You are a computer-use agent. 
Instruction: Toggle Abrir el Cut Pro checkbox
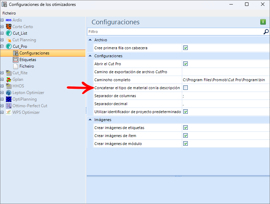click(x=185, y=64)
